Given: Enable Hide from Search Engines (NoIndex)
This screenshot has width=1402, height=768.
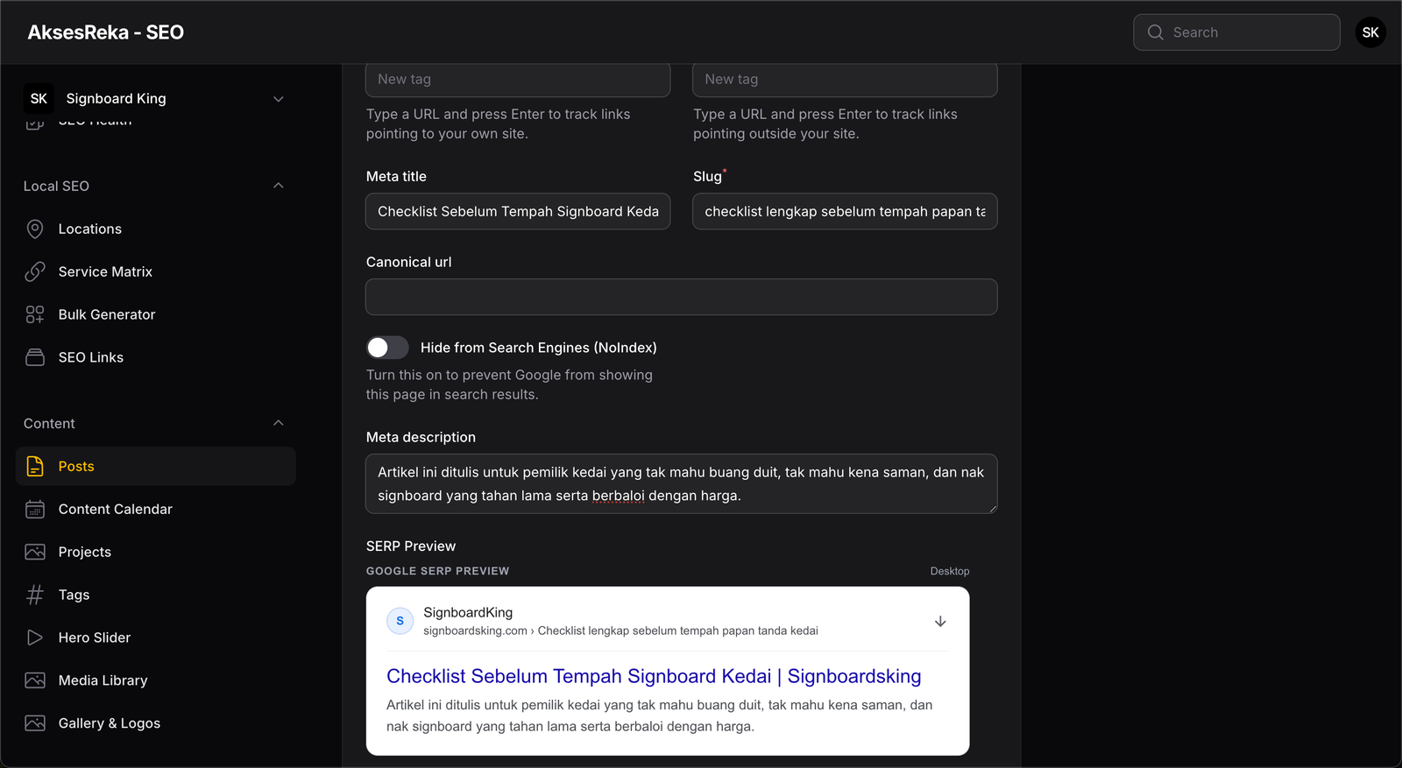Looking at the screenshot, I should pos(386,348).
